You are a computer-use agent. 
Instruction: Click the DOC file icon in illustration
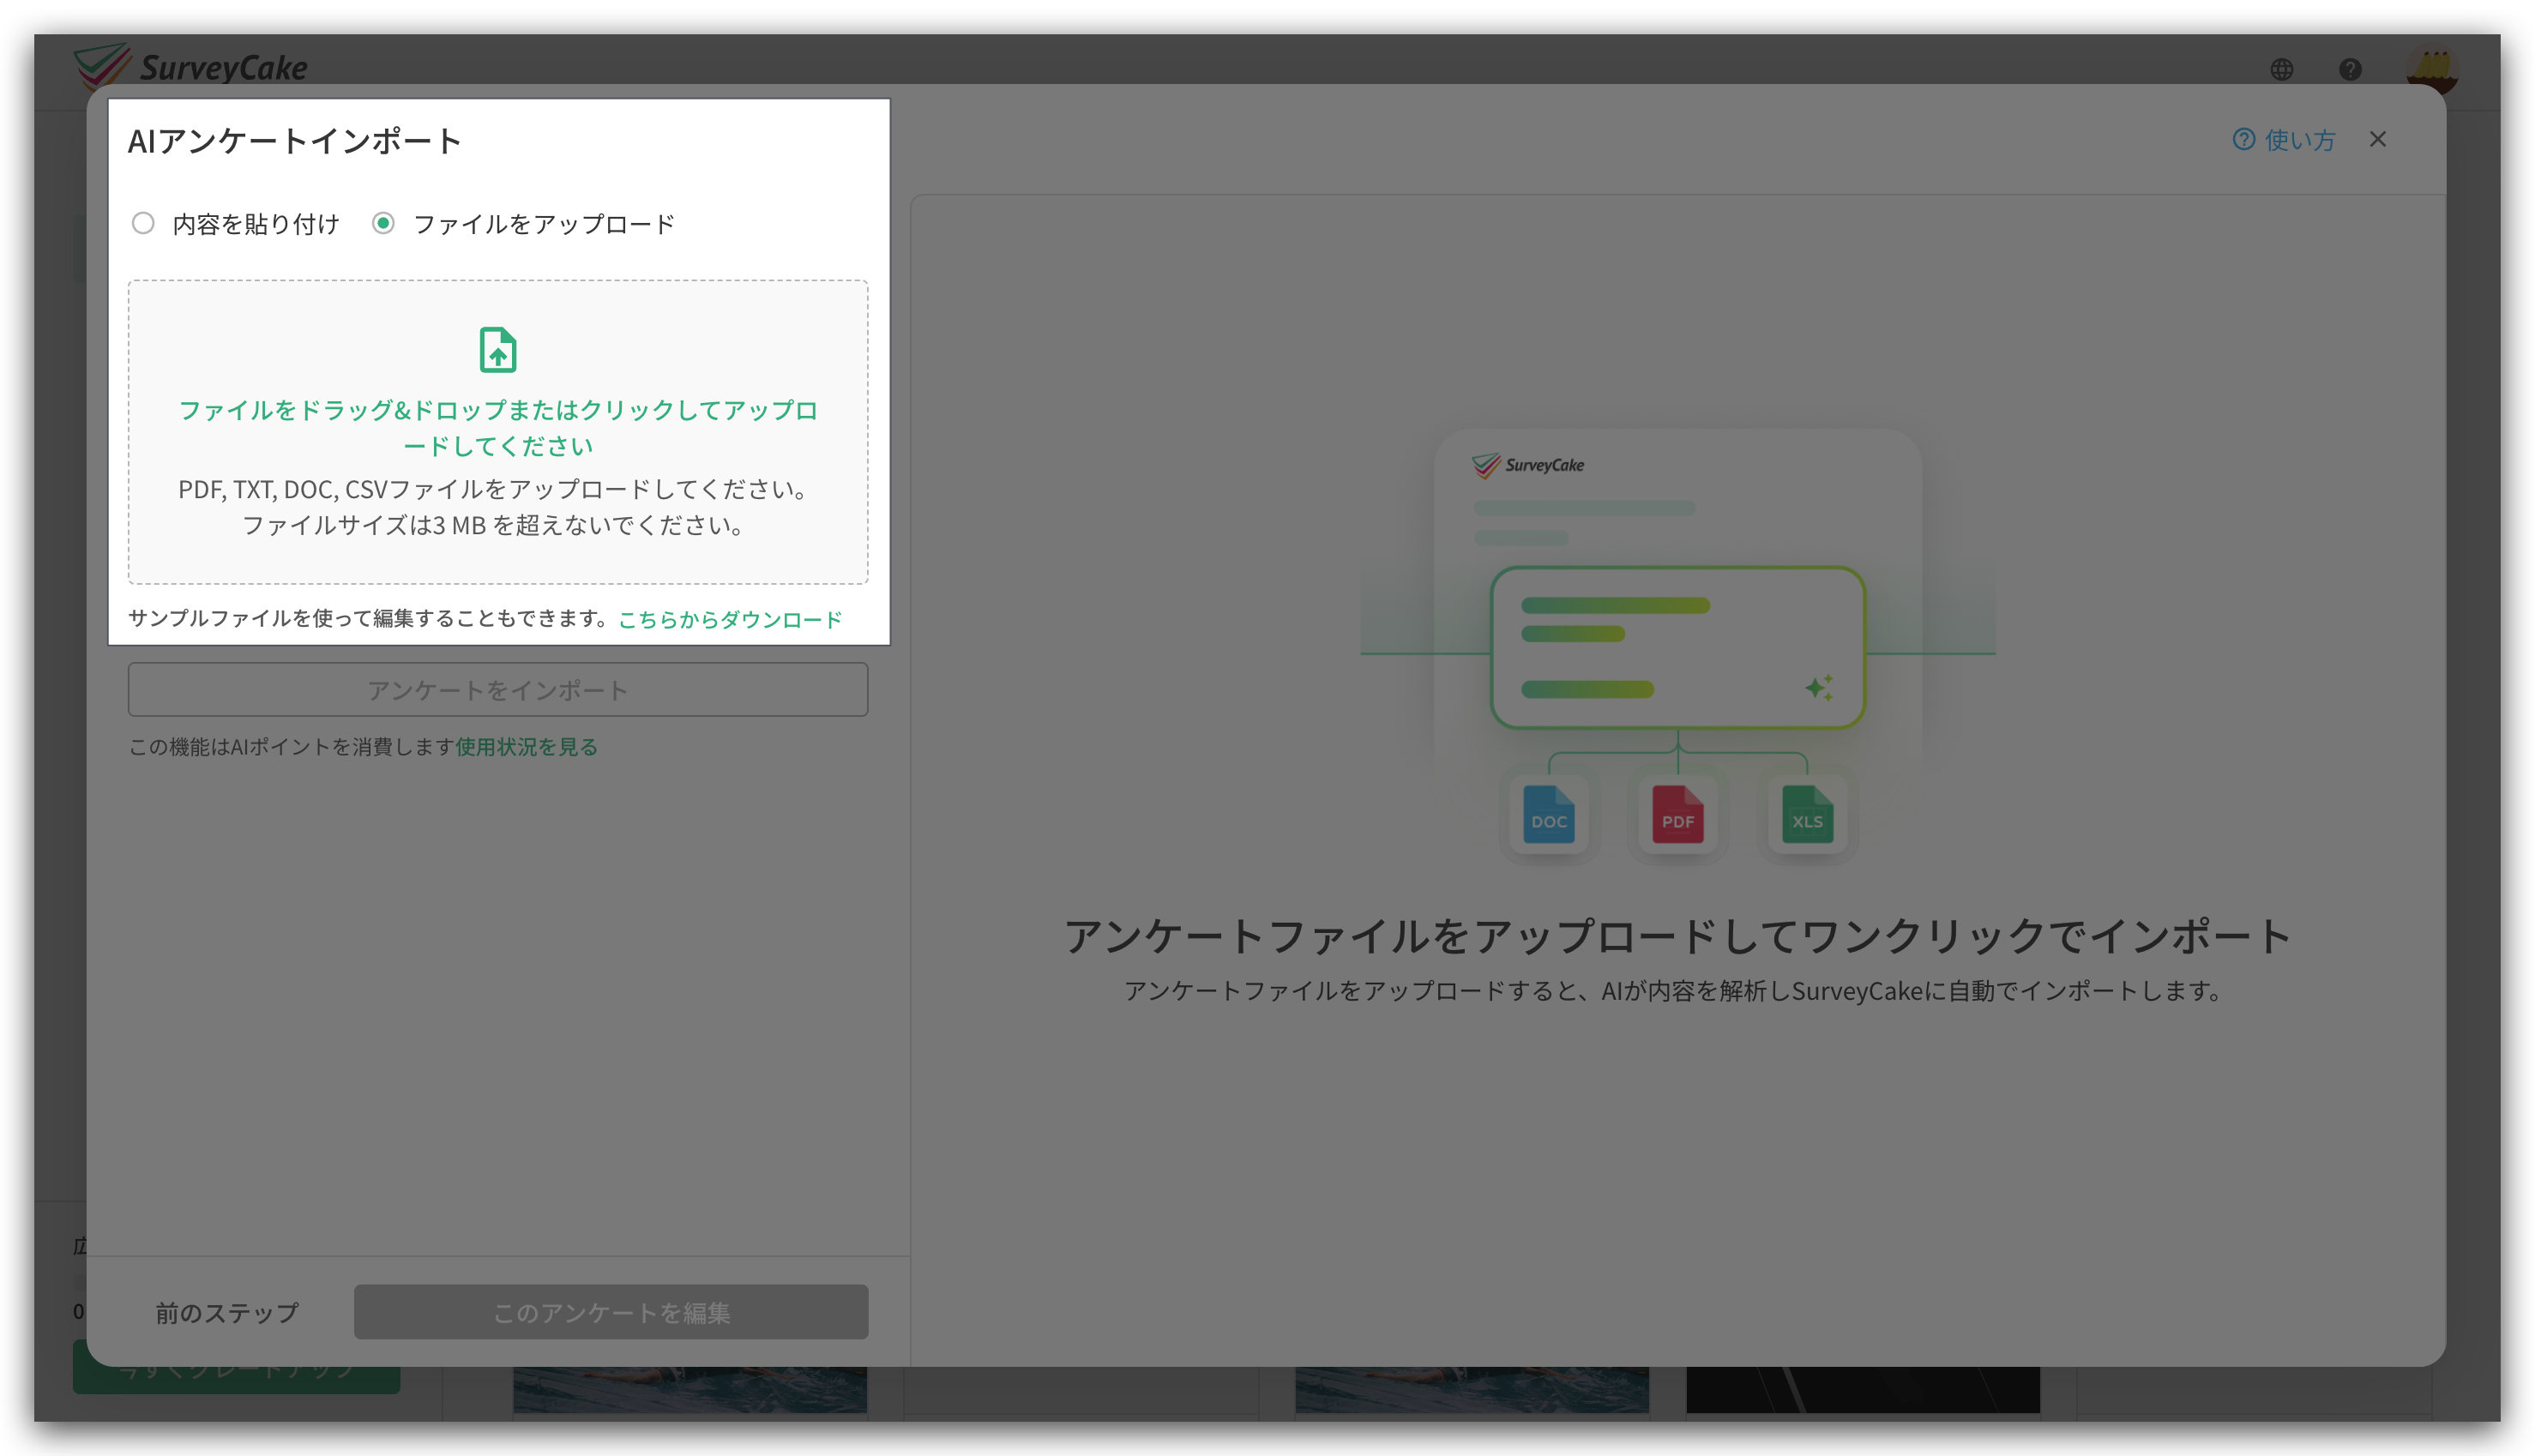pos(1548,813)
